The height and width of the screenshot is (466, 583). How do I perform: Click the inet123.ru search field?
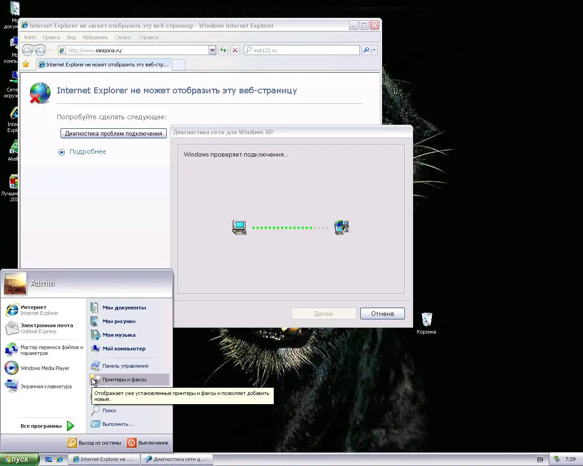(302, 50)
